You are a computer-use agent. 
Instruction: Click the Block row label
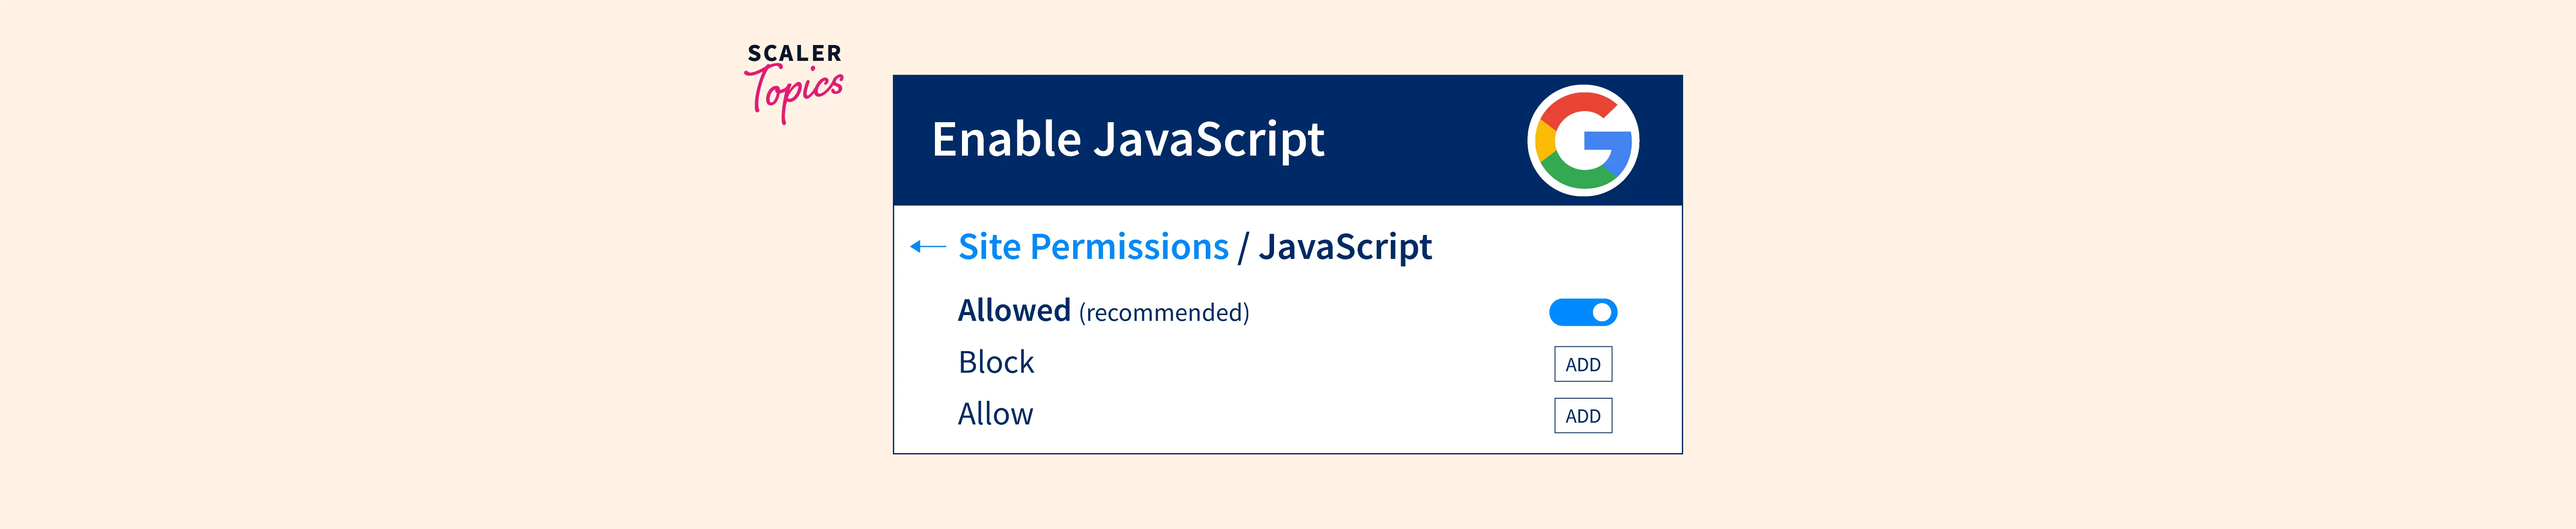pyautogui.click(x=996, y=362)
